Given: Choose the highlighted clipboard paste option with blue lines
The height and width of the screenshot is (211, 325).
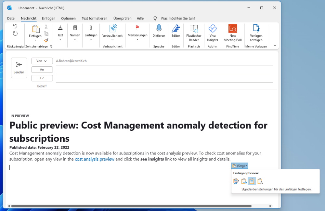Looking at the screenshot, I should tap(252, 181).
